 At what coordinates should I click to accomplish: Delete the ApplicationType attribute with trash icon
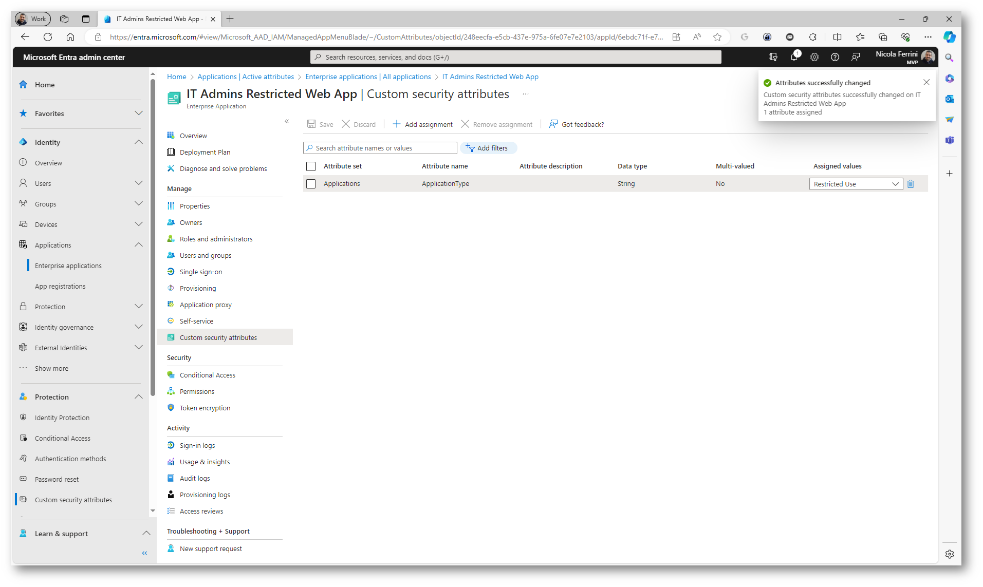pyautogui.click(x=911, y=184)
